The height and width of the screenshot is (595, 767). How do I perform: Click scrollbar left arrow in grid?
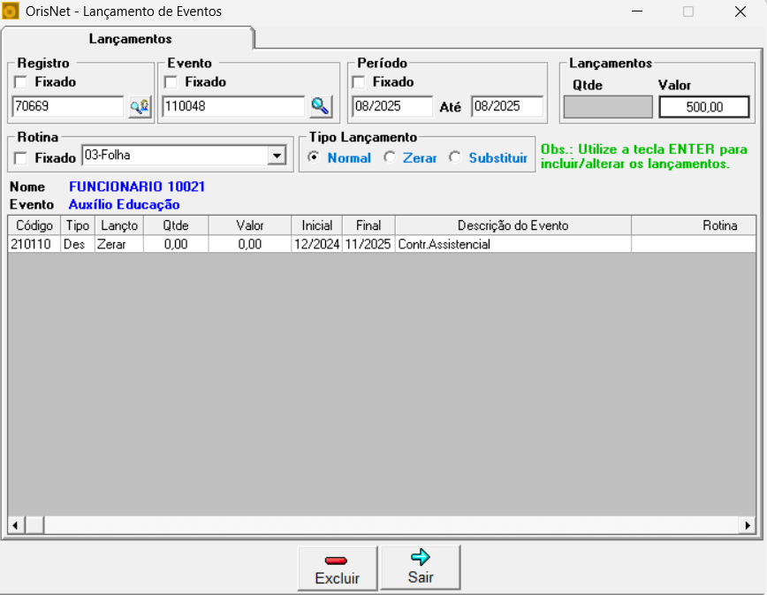pyautogui.click(x=15, y=525)
